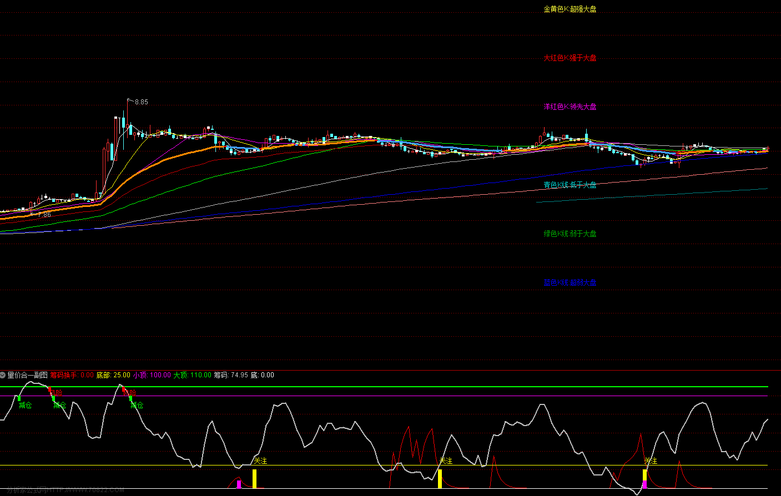The width and height of the screenshot is (781, 496).
Task: Click the solid green 大顶 horizontal line
Action: [x=384, y=387]
